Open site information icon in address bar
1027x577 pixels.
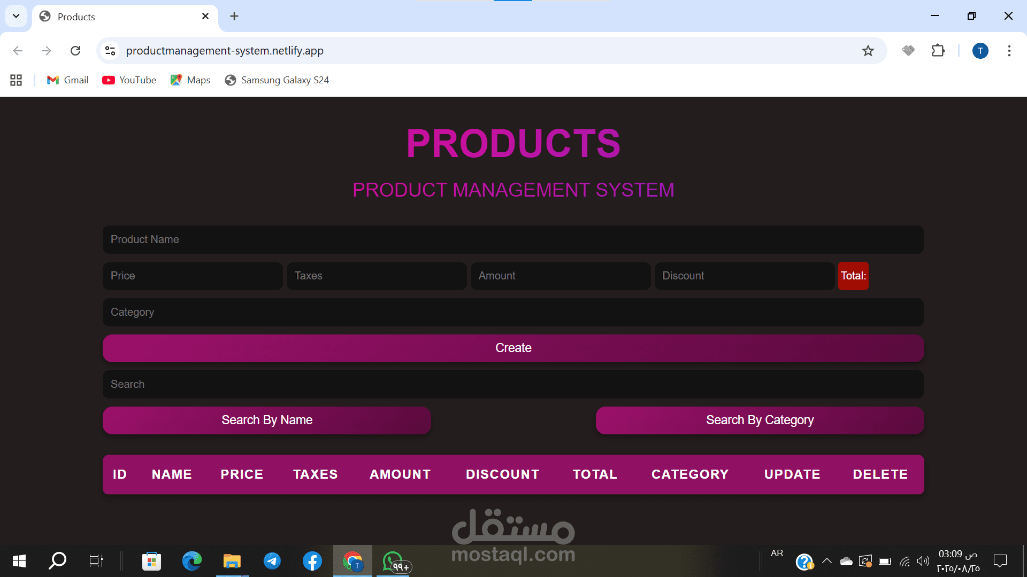point(110,51)
